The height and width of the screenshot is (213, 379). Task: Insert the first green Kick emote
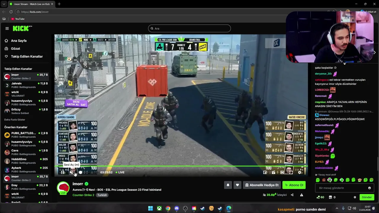tap(318, 180)
